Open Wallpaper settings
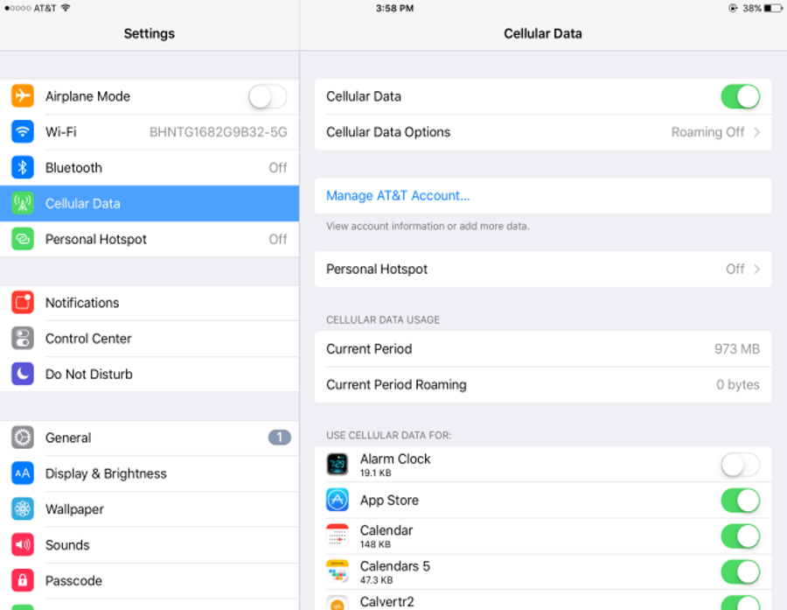This screenshot has height=610, width=787. pyautogui.click(x=150, y=509)
